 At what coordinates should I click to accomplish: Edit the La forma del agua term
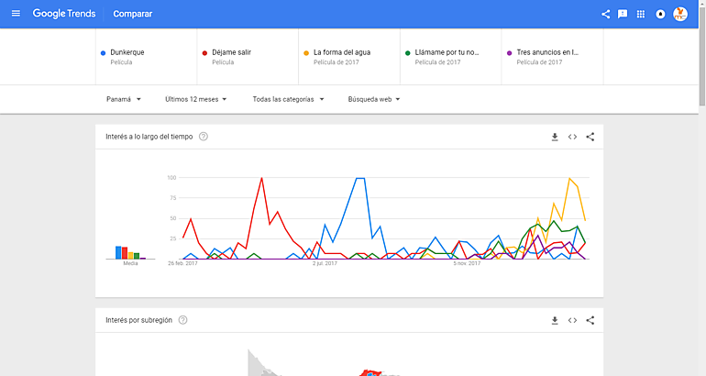tap(349, 57)
